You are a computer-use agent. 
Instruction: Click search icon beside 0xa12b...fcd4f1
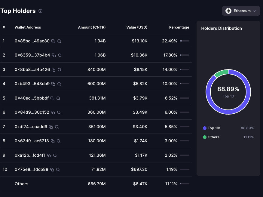point(55,155)
